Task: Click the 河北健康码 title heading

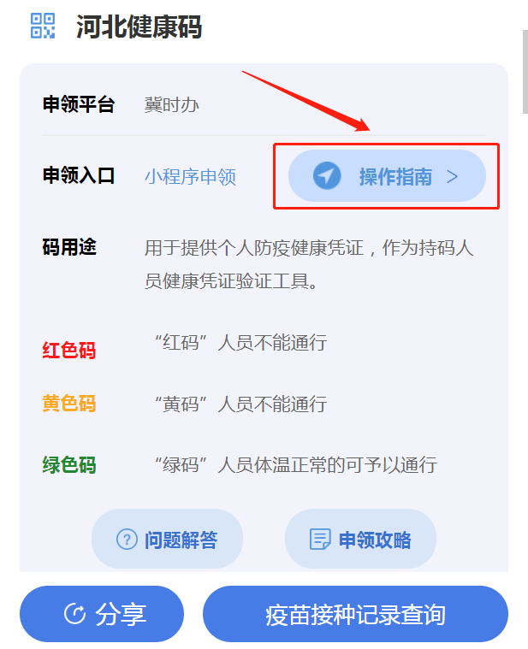Action: click(x=139, y=27)
